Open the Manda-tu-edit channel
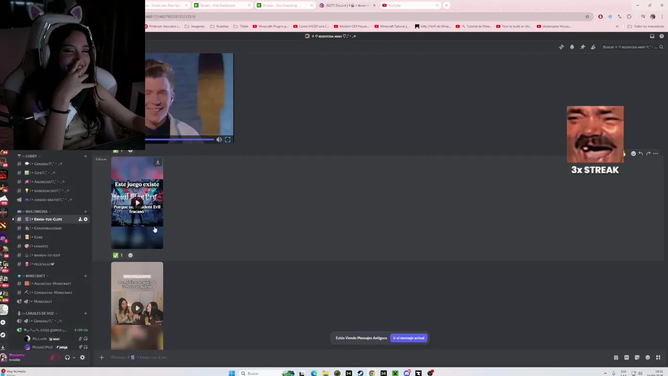Screen dimensions: 668x376 [x=51, y=255]
